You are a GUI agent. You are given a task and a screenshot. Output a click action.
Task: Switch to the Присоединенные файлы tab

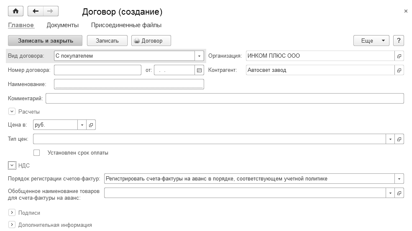coord(126,25)
